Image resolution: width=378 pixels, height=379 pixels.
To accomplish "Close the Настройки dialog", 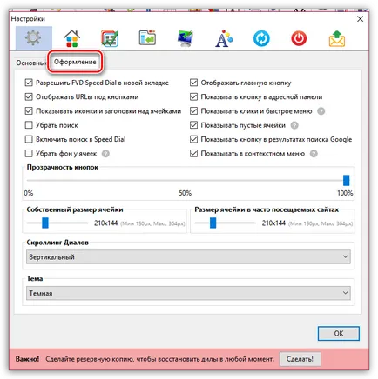I will point(360,19).
